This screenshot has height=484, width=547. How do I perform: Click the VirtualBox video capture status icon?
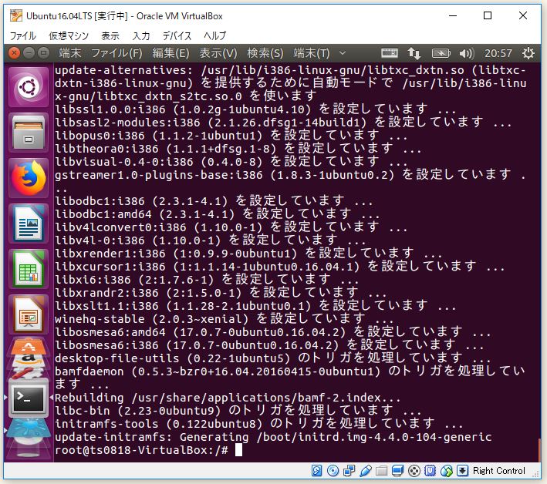coord(414,471)
